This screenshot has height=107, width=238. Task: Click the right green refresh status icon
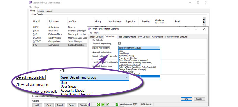click(103, 104)
